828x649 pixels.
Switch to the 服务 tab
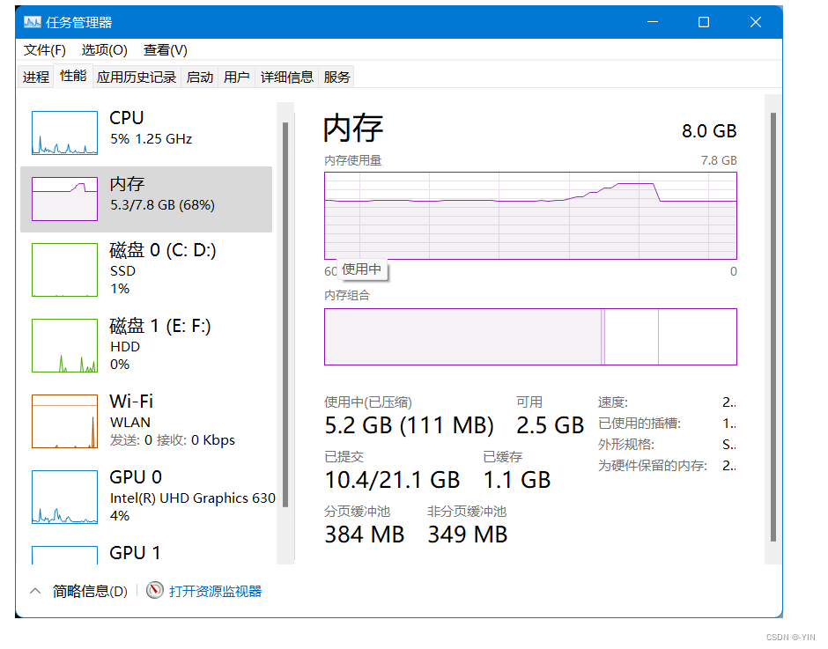click(x=336, y=77)
